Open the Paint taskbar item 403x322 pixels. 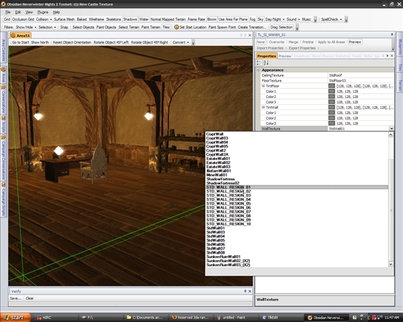tap(232, 317)
